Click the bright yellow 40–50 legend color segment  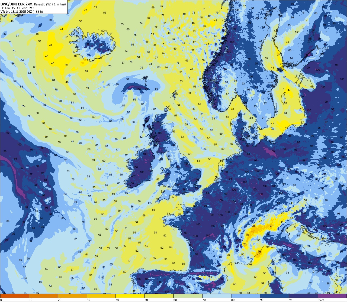130,296
